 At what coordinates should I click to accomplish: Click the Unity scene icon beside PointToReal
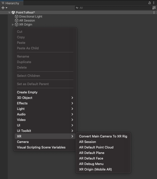[x=13, y=13]
